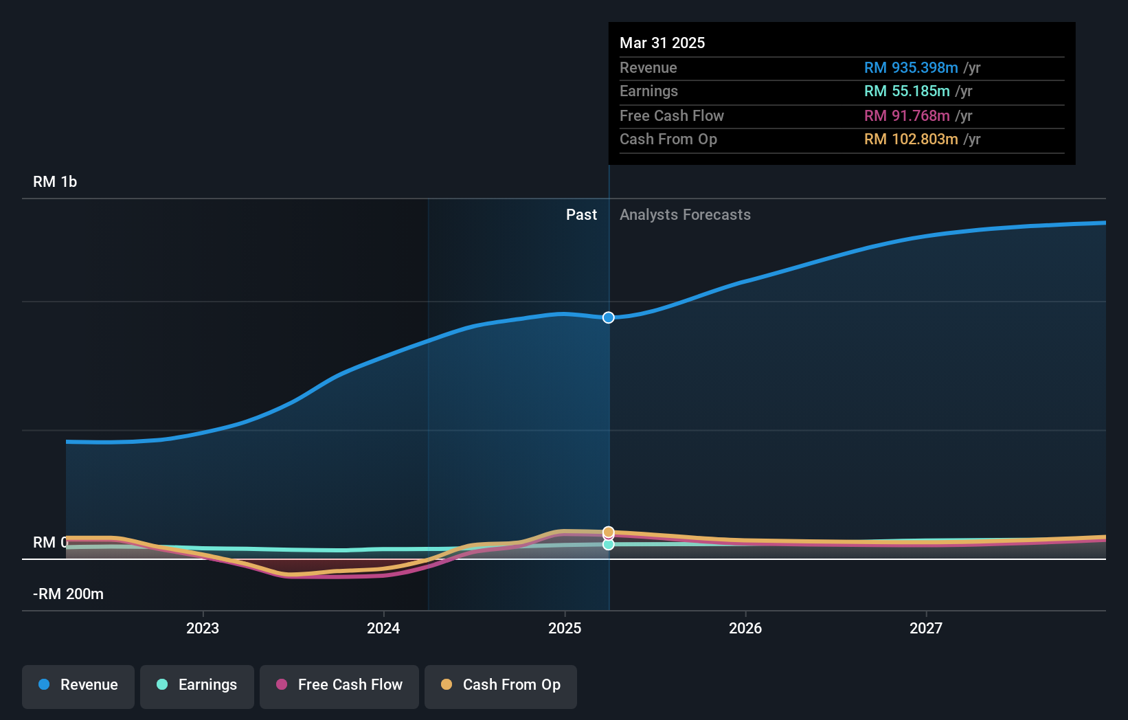This screenshot has width=1128, height=720.
Task: Click the Earnings row label in tooltip
Action: pyautogui.click(x=648, y=91)
